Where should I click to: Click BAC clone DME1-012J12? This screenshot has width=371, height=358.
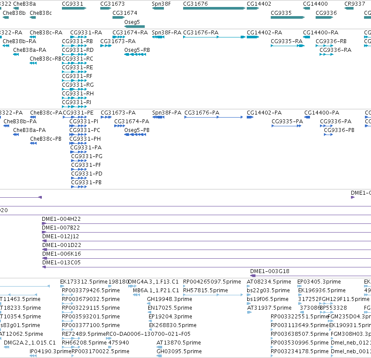tap(61, 236)
